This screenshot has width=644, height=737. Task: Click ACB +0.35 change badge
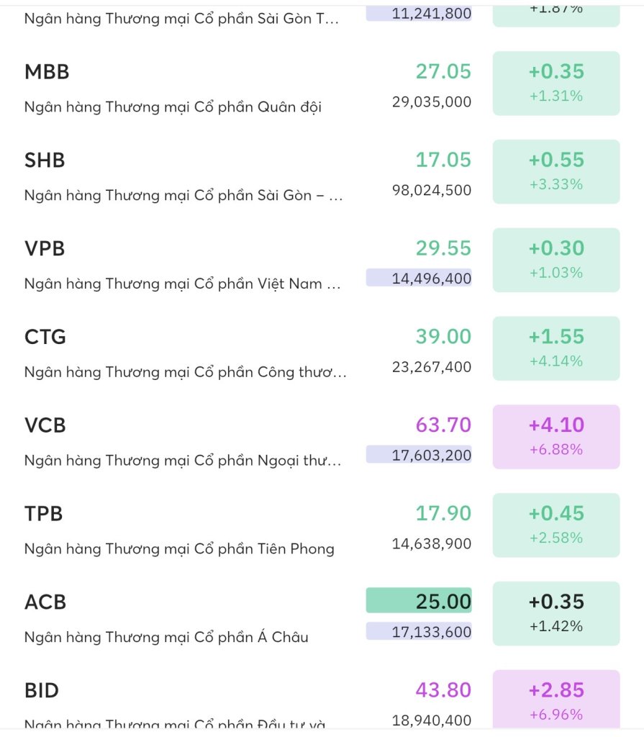(x=556, y=613)
